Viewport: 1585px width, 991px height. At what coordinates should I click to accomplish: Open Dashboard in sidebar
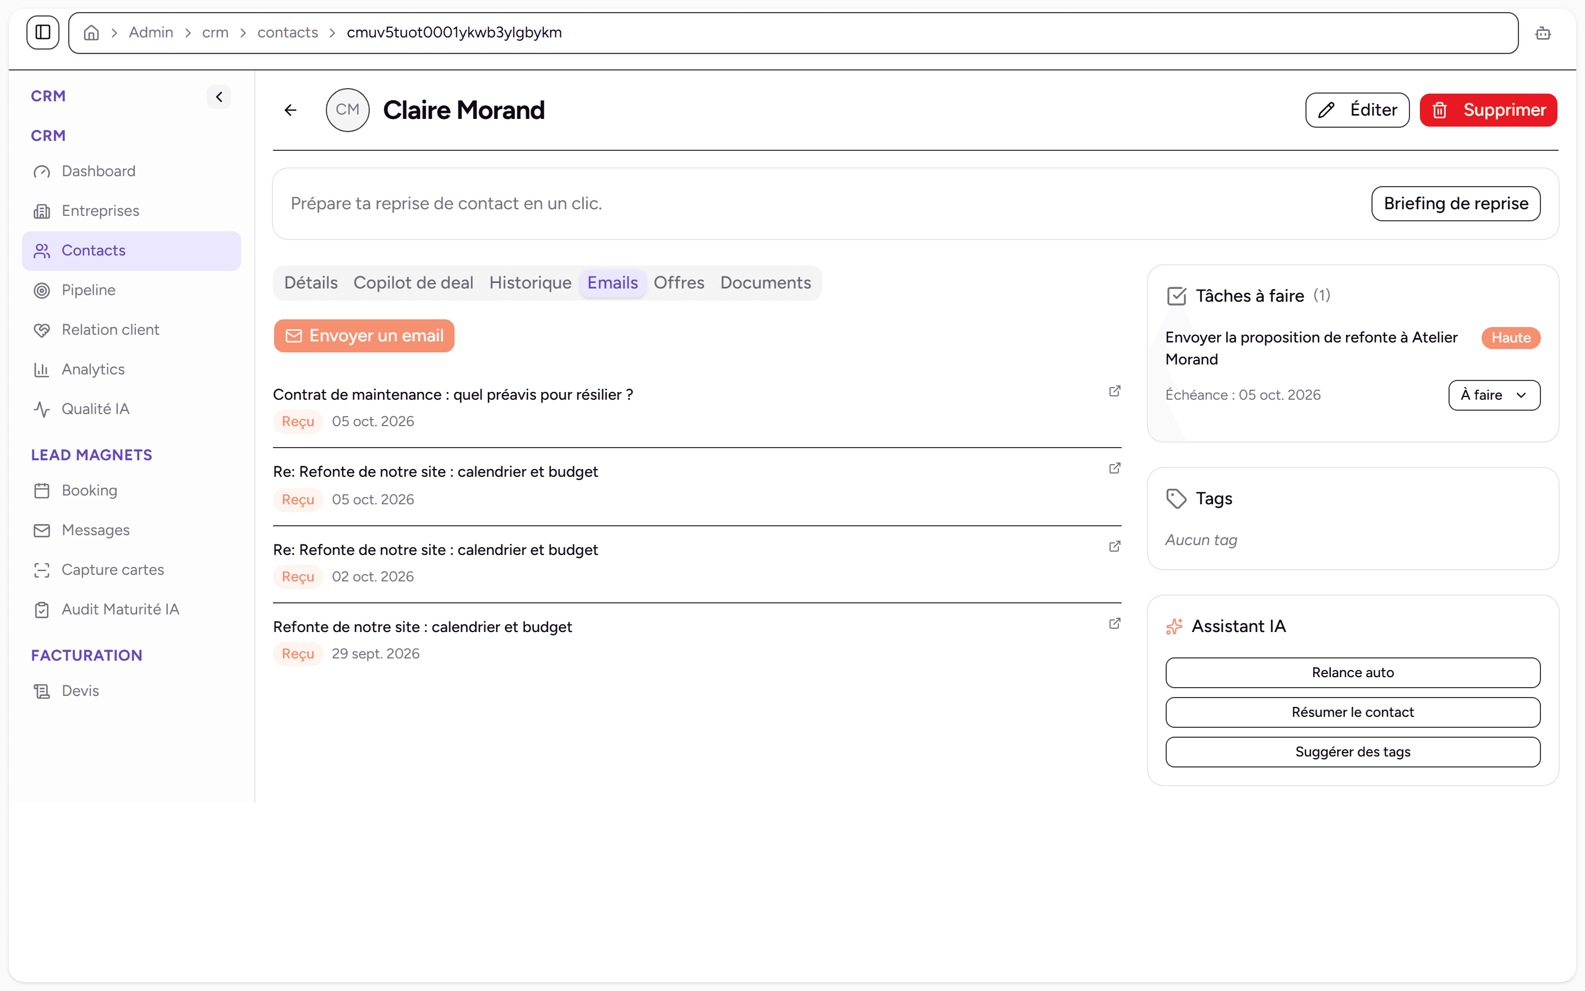[x=131, y=171]
